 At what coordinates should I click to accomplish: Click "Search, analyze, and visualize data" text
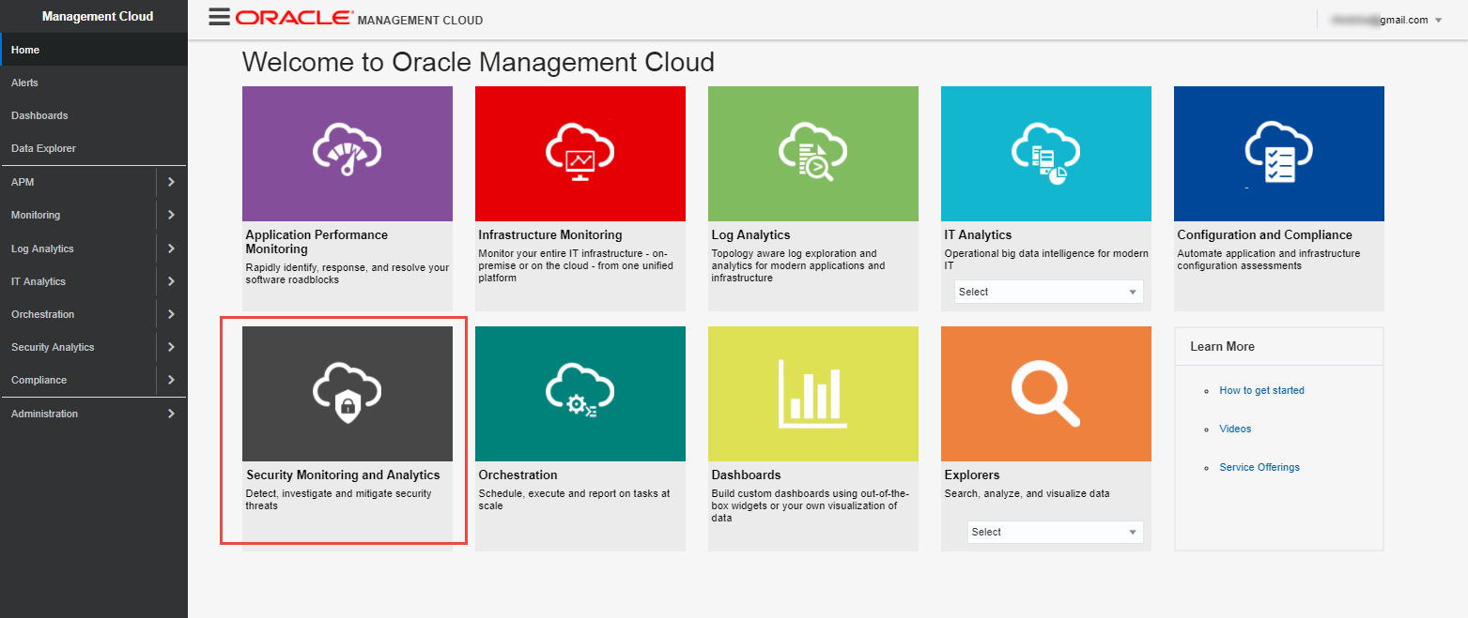click(x=1027, y=493)
